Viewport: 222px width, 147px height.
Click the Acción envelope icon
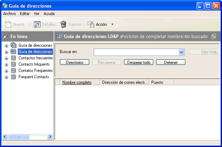coord(91,24)
